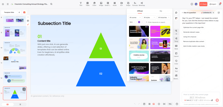Viewport: 223px width, 107px height.
Task: Toggle the speaker notes icon in the bottom bar
Action: [x=144, y=104]
